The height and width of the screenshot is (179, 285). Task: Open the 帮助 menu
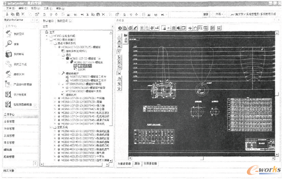point(60,8)
